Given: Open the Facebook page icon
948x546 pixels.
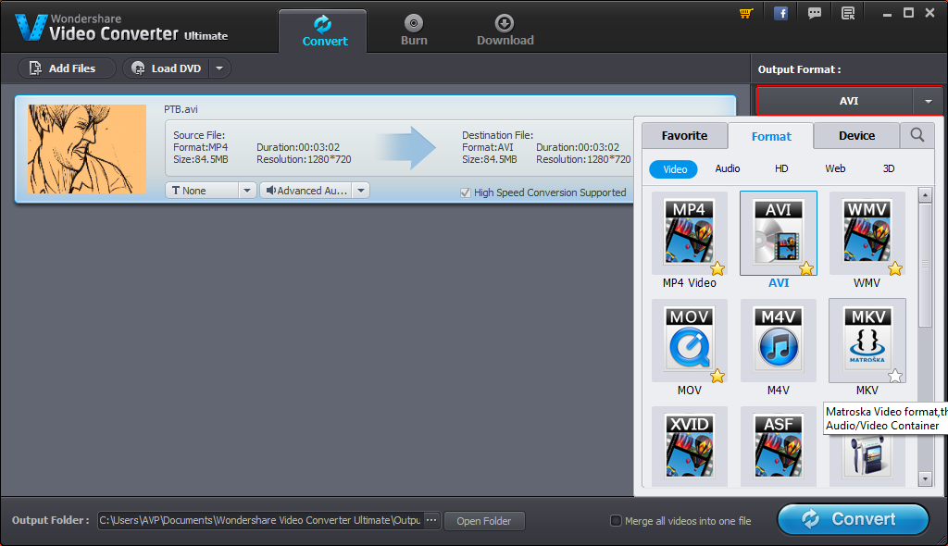Looking at the screenshot, I should point(780,13).
